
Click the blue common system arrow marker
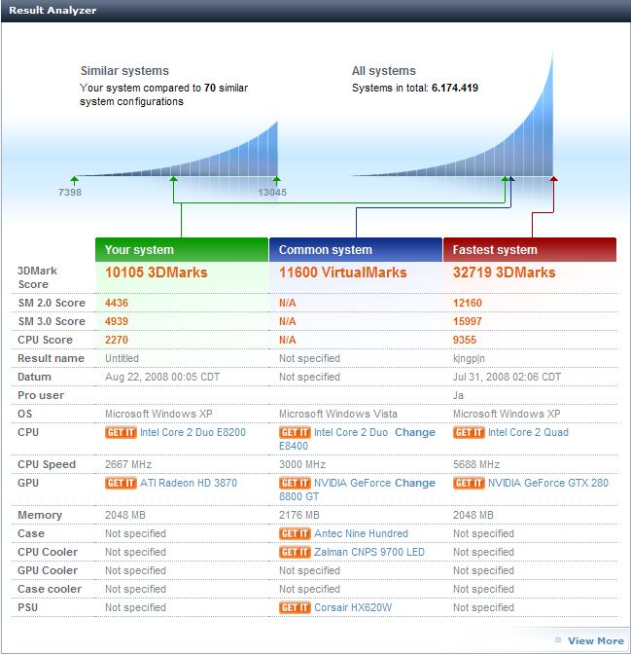coord(511,179)
